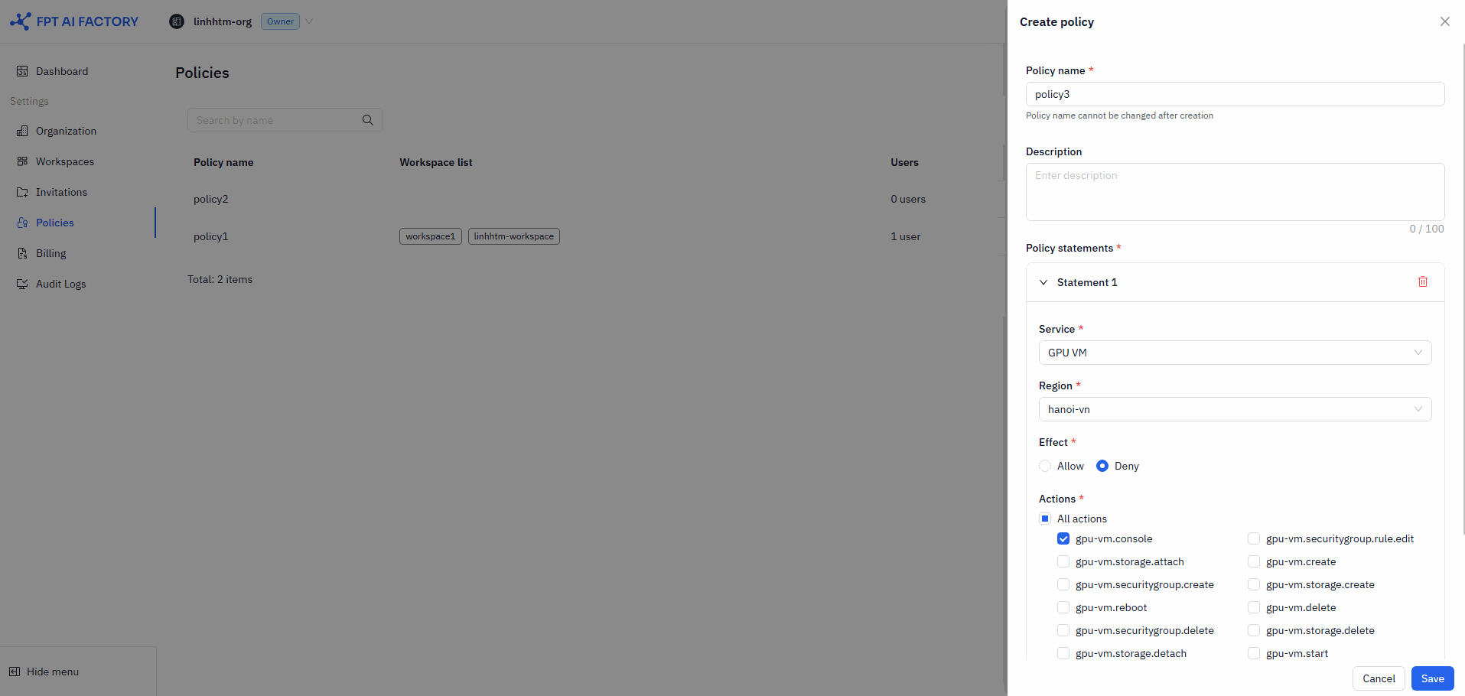Click the FPT AI Factory logo
1465x696 pixels.
pos(74,21)
